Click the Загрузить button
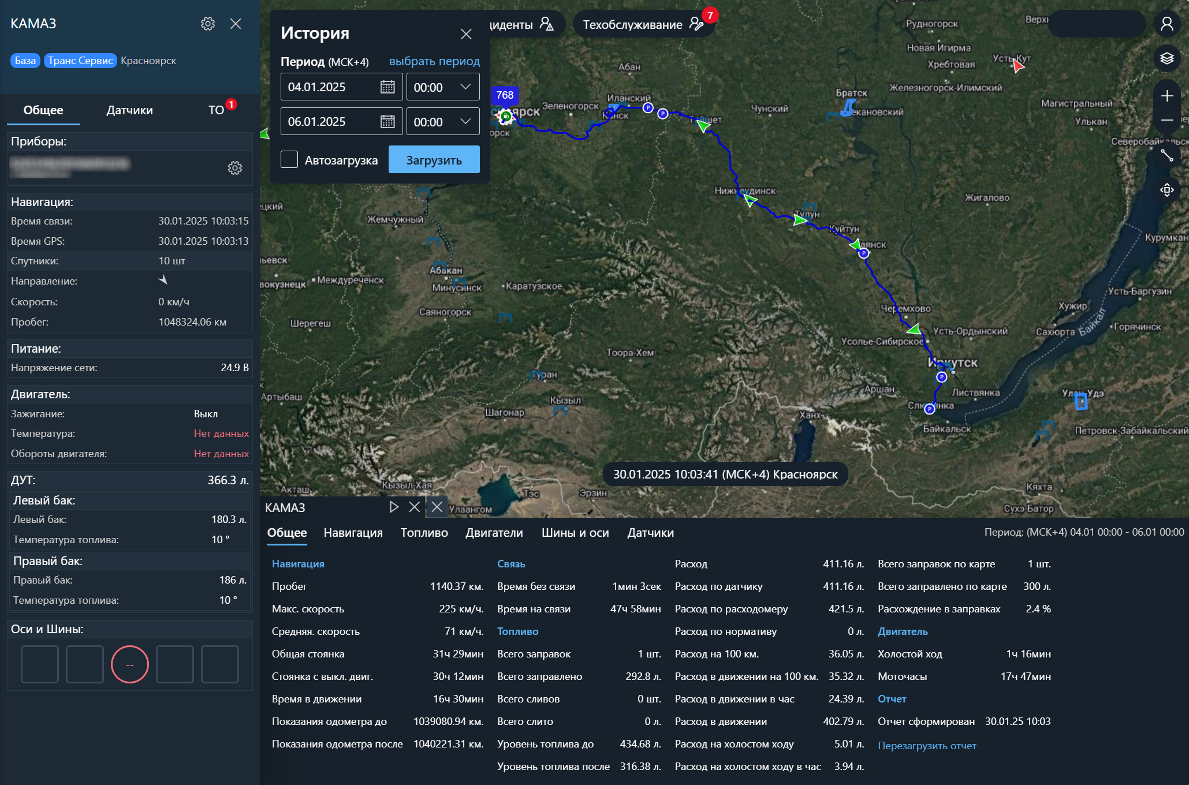The height and width of the screenshot is (785, 1189). pyautogui.click(x=434, y=160)
